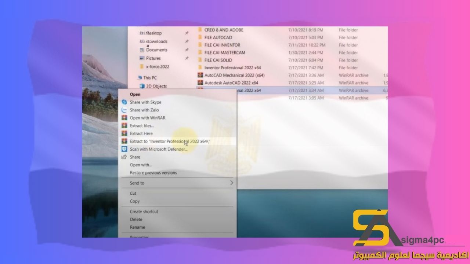This screenshot has height=264, width=470.
Task: Choose Open with WinRAR
Action: pyautogui.click(x=148, y=118)
